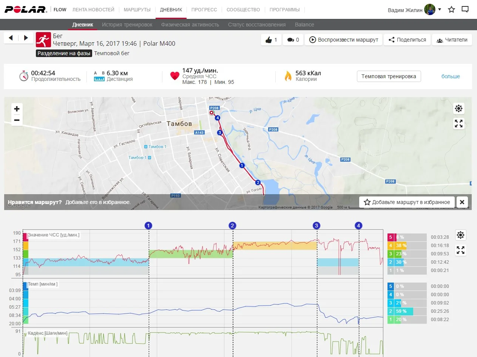The width and height of the screenshot is (477, 357).
Task: Go to next training with right arrow
Action: click(x=26, y=38)
